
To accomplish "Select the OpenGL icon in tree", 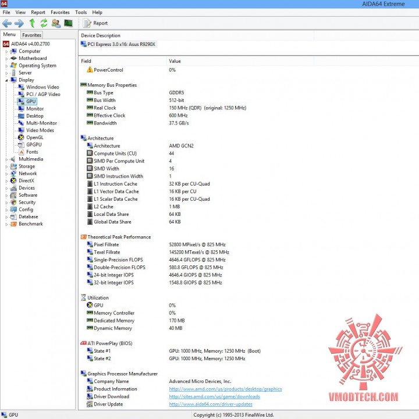I will (21, 137).
